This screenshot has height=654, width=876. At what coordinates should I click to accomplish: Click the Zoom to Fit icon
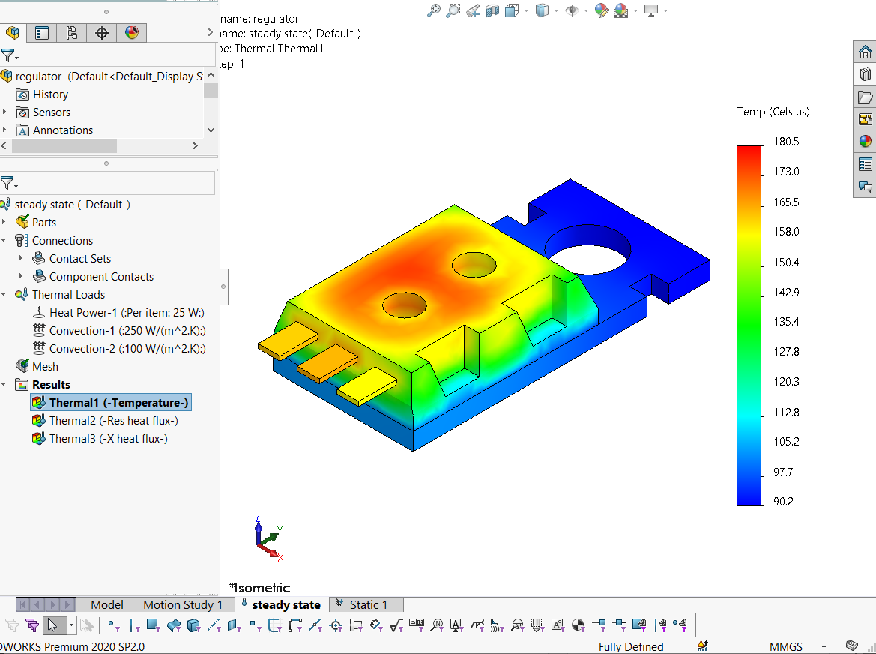coord(434,10)
